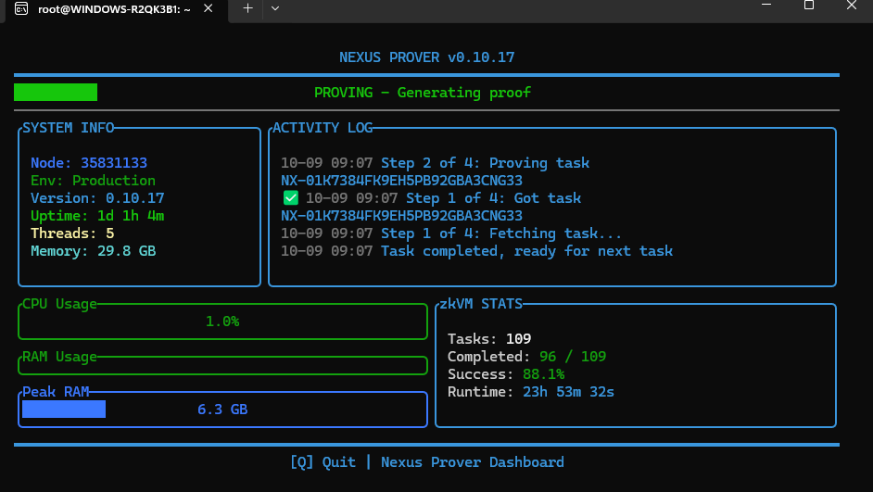Click the Runtime: 23h 53m 32s stat
This screenshot has width=873, height=492.
(531, 392)
